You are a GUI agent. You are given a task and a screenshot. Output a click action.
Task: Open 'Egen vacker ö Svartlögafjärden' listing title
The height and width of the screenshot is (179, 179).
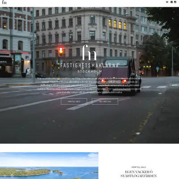(x=139, y=174)
